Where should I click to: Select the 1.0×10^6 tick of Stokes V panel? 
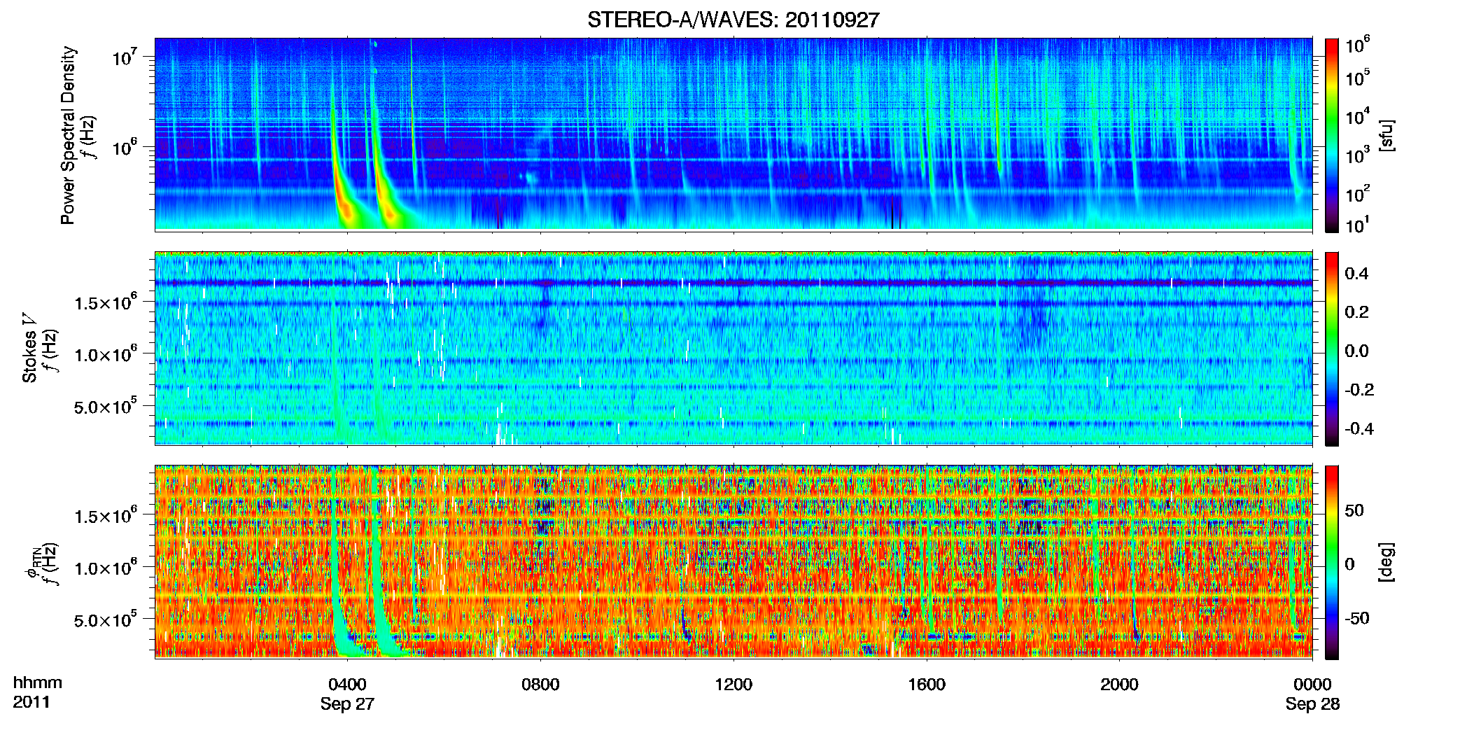pos(106,353)
